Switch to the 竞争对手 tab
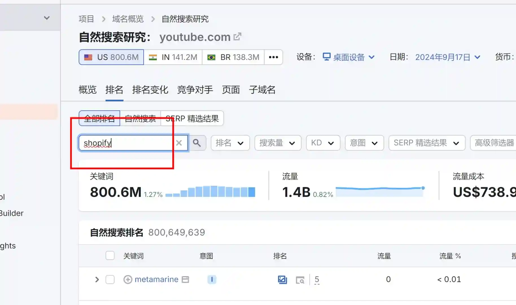The height and width of the screenshot is (305, 516). pos(195,90)
